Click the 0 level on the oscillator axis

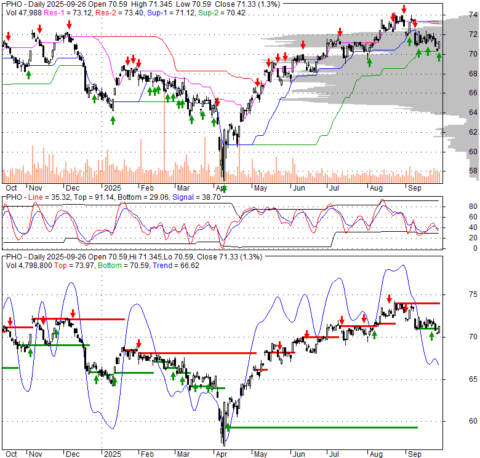[x=475, y=248]
